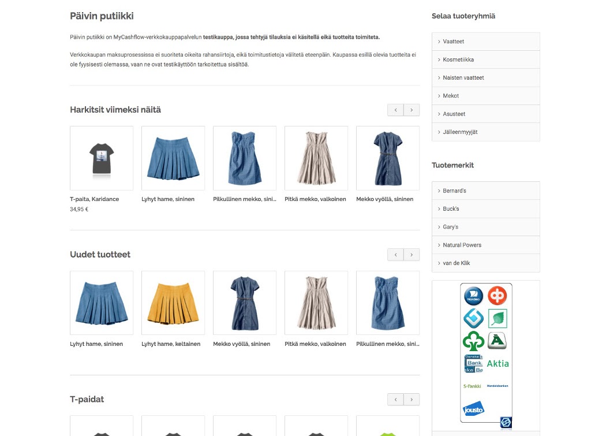Open Pitkä mekko, valkoinen image in recently viewed

(x=316, y=158)
